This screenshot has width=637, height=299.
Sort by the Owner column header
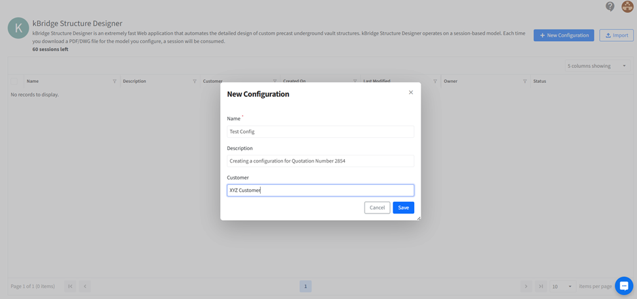(451, 81)
